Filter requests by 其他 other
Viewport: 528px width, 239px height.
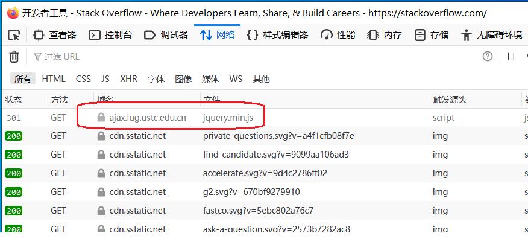(262, 79)
